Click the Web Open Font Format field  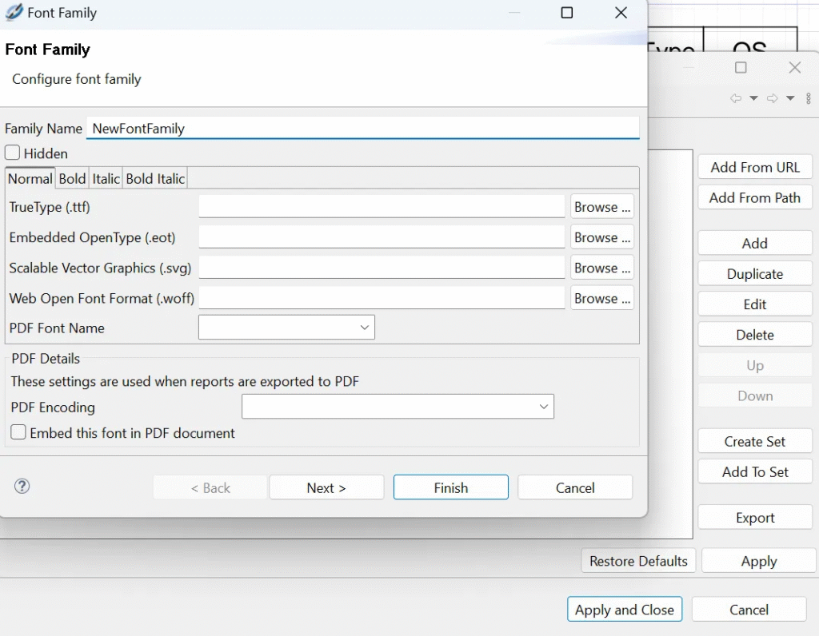(382, 298)
